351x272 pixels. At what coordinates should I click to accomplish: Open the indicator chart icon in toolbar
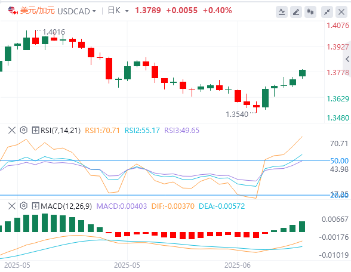[282, 12]
